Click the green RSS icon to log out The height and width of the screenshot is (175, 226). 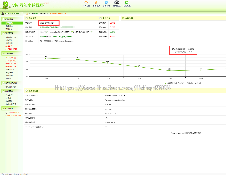[x=127, y=2]
